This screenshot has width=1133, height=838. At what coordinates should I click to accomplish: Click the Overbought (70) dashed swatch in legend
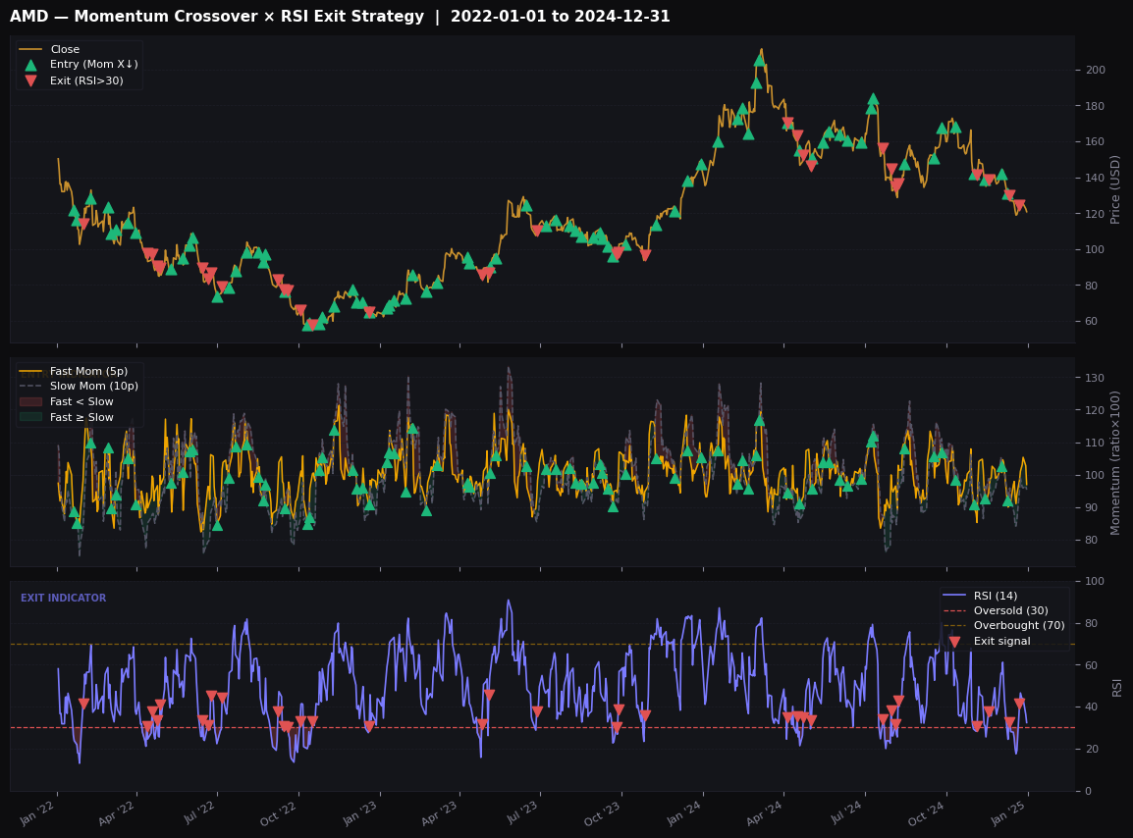coord(954,626)
